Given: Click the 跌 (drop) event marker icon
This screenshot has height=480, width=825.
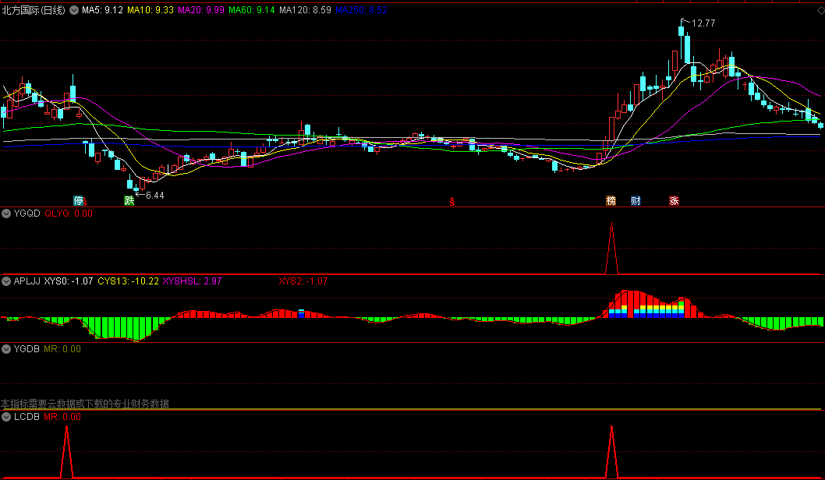Looking at the screenshot, I should [x=129, y=200].
